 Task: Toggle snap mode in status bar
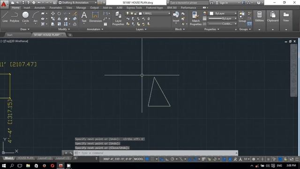152,159
